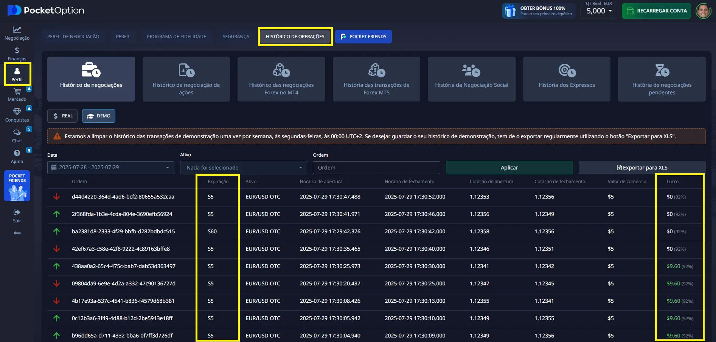Click order 42ef67a3-c58e-42f8-9222-4c89163bffe8

tap(121, 249)
